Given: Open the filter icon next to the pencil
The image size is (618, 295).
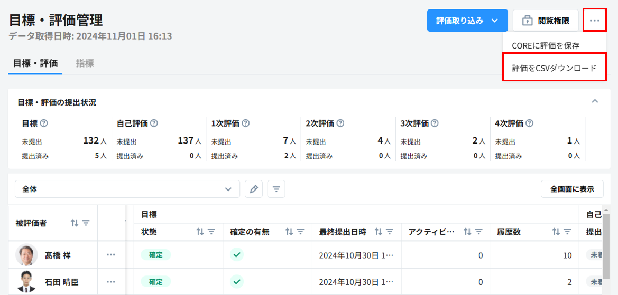Looking at the screenshot, I should (x=276, y=189).
